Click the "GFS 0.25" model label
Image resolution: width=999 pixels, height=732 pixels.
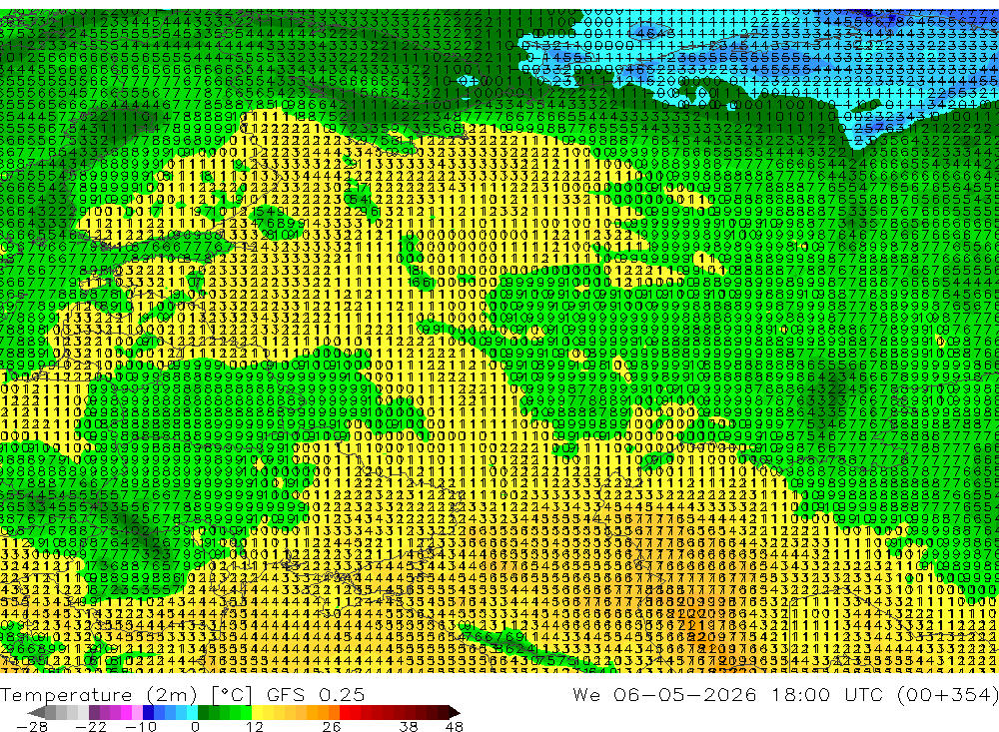316,695
